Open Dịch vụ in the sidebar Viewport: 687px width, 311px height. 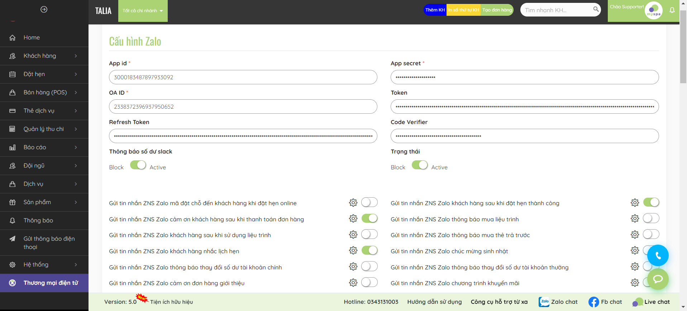(x=44, y=184)
